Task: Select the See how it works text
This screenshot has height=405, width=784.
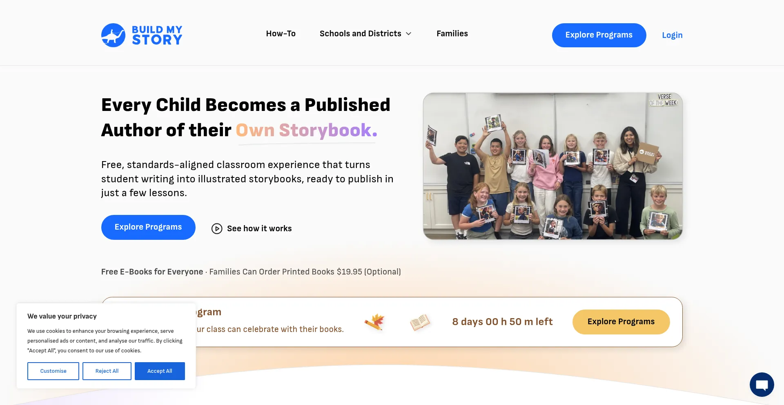Action: click(x=259, y=228)
